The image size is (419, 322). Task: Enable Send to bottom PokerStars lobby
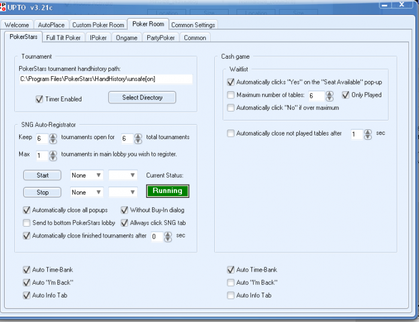coord(26,222)
